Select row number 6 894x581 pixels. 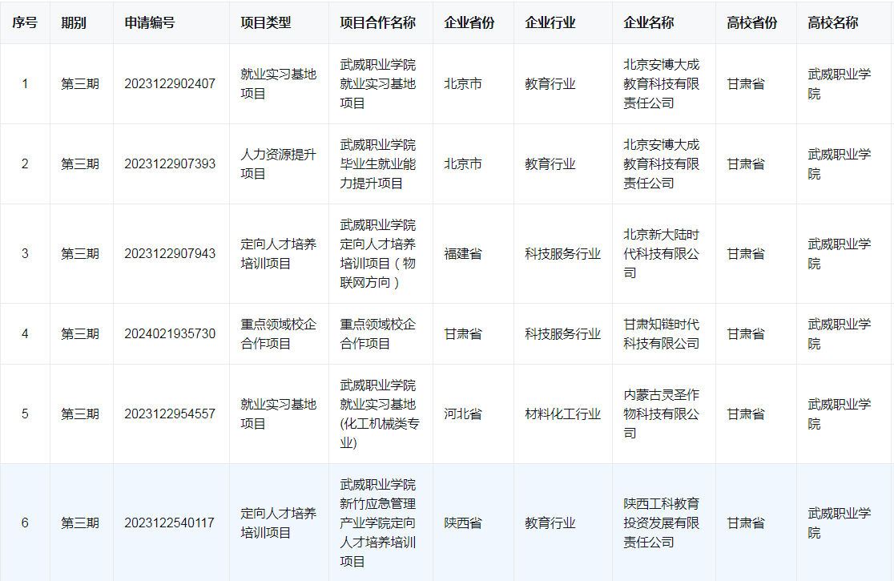pos(23,521)
